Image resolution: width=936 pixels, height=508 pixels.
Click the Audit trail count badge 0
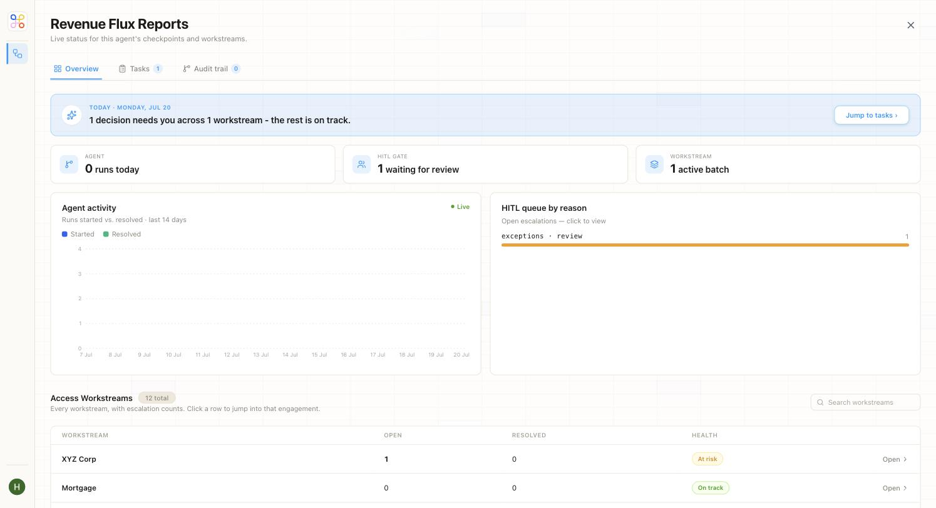tap(236, 69)
